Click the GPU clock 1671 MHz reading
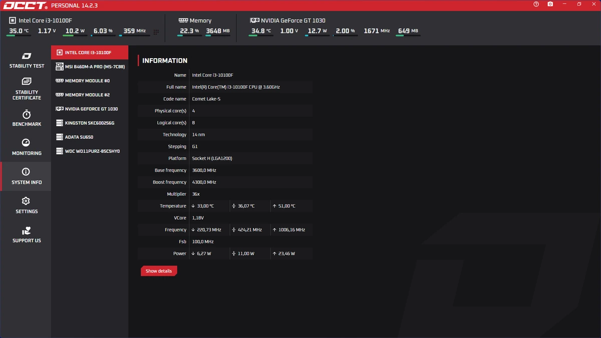This screenshot has width=601, height=338. pyautogui.click(x=377, y=31)
